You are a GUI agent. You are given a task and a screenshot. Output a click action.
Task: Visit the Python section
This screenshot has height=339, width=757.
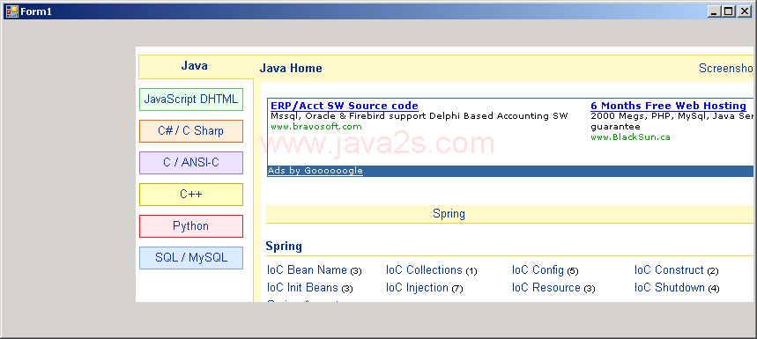point(191,226)
